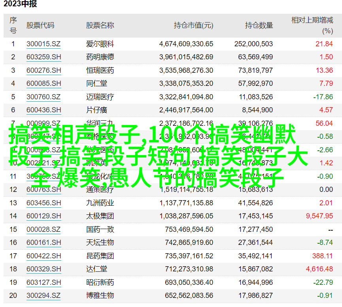
Task: Select the 2023中报 report heading
Action: [x=21, y=5]
